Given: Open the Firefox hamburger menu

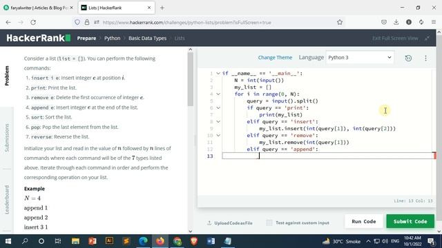Looking at the screenshot, I should click(x=434, y=22).
